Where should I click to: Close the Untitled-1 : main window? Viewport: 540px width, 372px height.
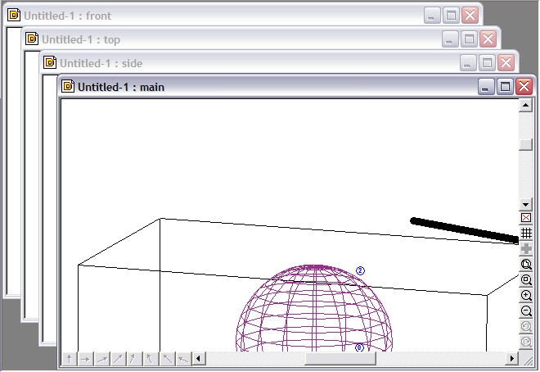point(524,86)
